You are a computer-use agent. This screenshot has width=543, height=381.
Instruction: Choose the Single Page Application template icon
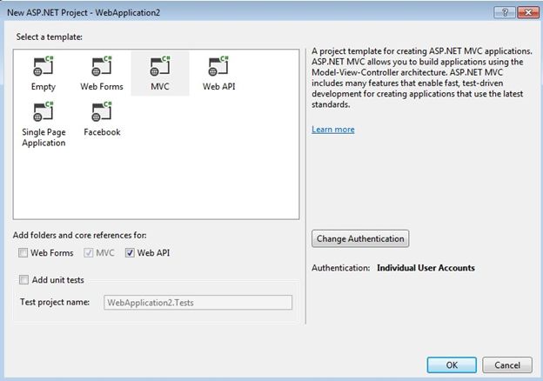tap(44, 111)
